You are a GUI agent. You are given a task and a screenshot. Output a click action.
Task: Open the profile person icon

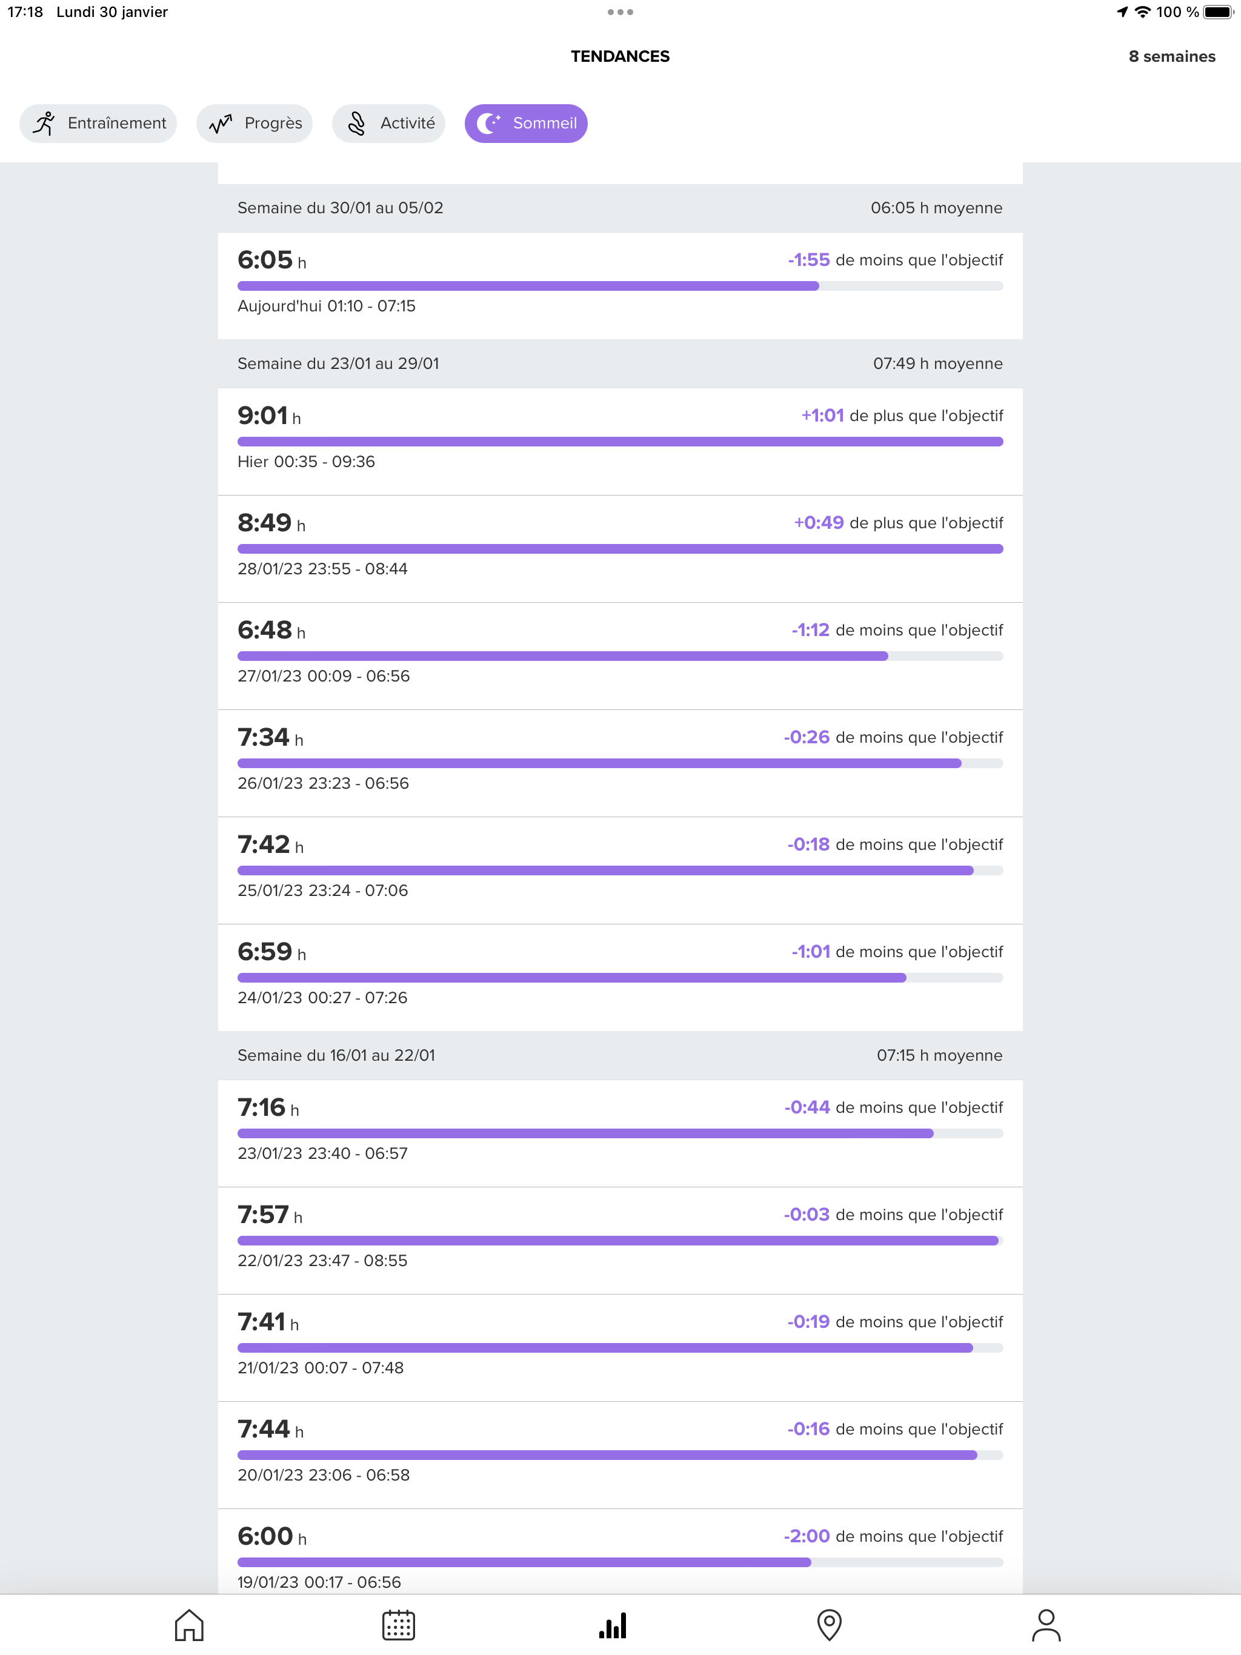[1046, 1625]
